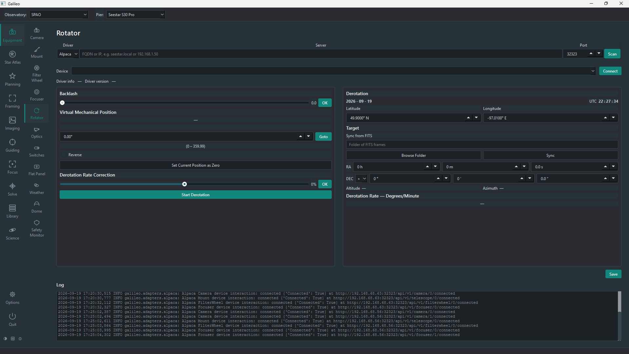Image resolution: width=629 pixels, height=354 pixels.
Task: Open the Library section
Action: (12, 211)
